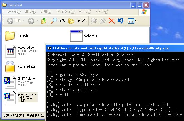The width and height of the screenshot is (184, 121).
Task: Open the Forward button history dropdown arrow
Action: [x=37, y=21]
